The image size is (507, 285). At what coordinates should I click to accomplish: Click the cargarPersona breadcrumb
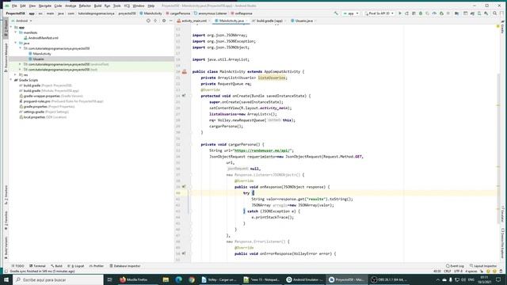pos(177,13)
